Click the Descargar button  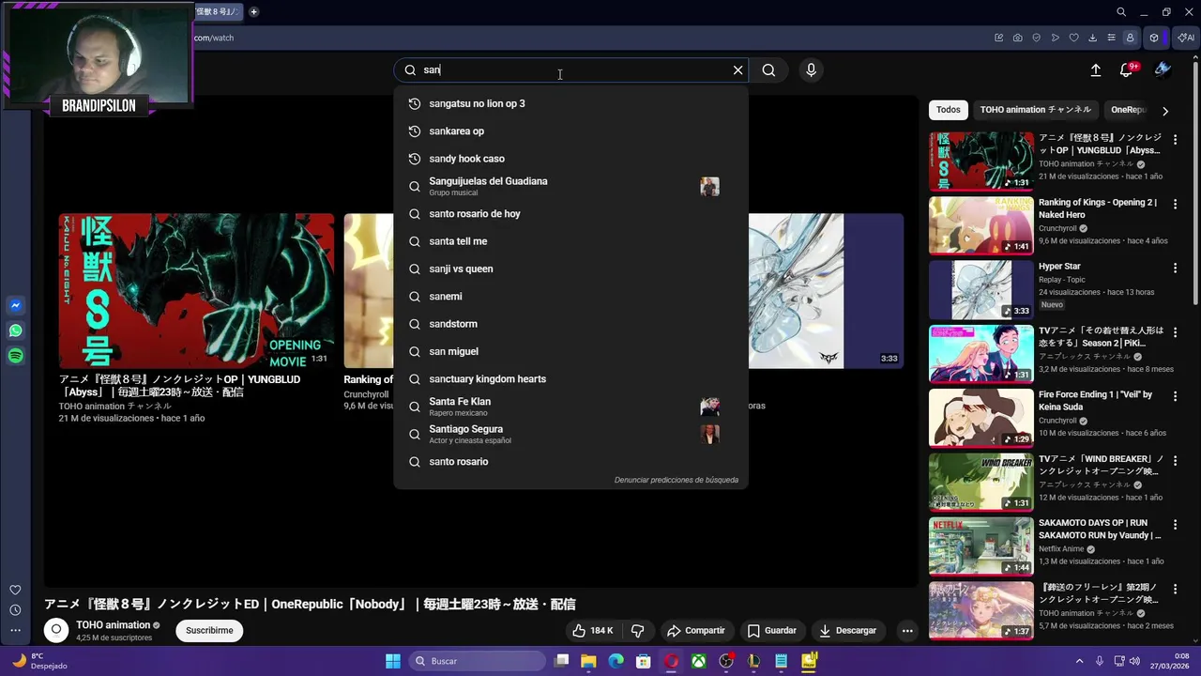pos(847,631)
